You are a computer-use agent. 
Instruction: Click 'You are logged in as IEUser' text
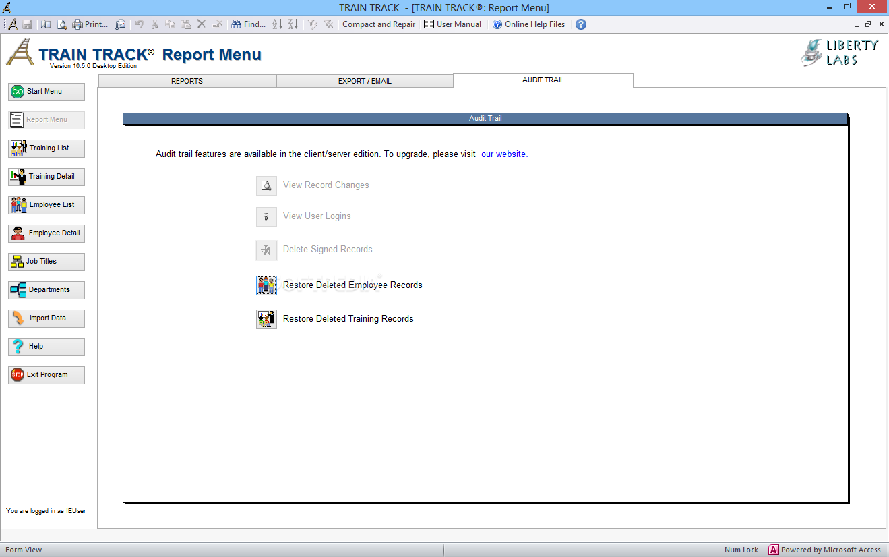pos(46,511)
